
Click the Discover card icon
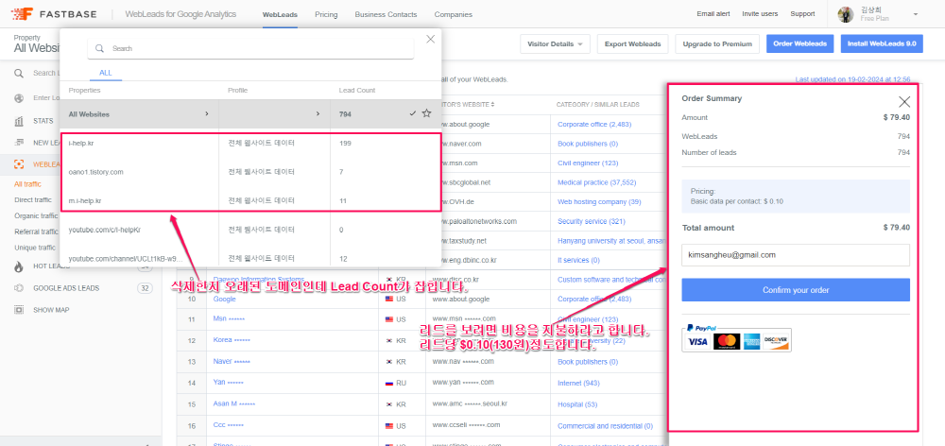point(776,342)
